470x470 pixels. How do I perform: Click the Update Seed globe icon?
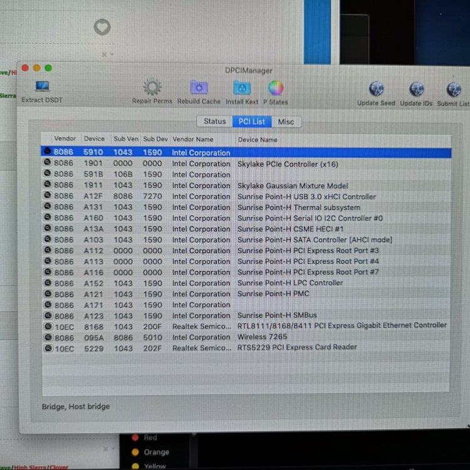[x=376, y=89]
